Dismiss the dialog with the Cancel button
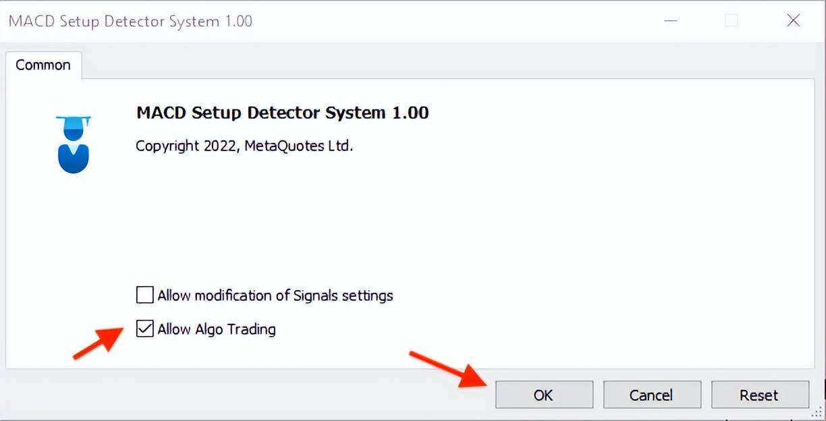Screen dimensions: 826x421 652,395
